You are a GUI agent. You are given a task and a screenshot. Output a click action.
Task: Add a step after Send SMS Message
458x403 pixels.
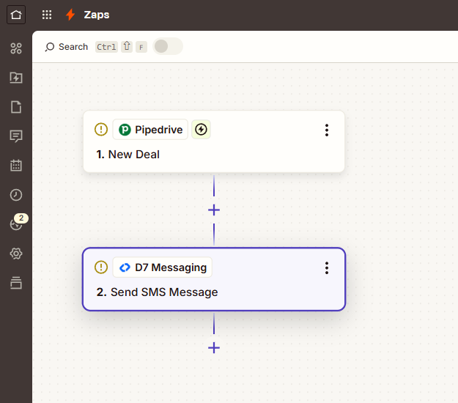coord(214,348)
